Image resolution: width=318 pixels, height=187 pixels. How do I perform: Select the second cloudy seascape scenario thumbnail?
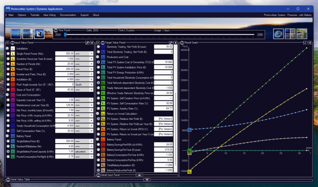pos(28,34)
